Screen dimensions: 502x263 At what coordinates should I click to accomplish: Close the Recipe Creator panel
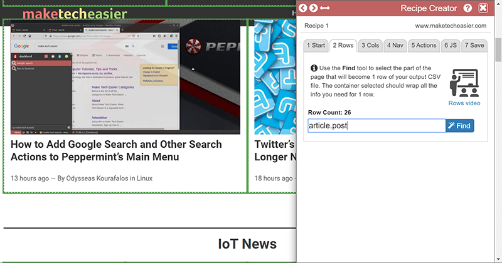[483, 8]
